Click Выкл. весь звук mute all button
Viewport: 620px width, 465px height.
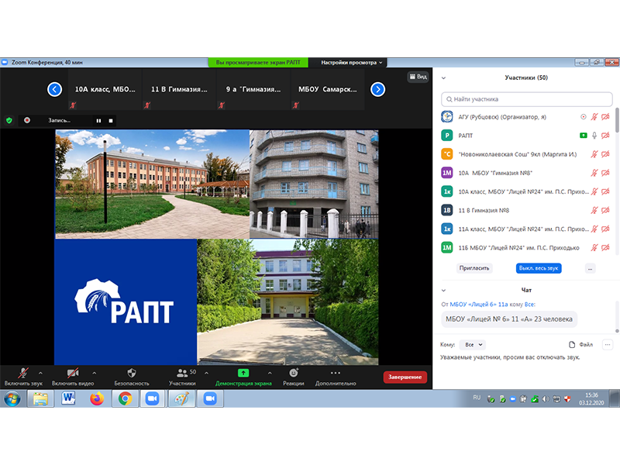539,268
